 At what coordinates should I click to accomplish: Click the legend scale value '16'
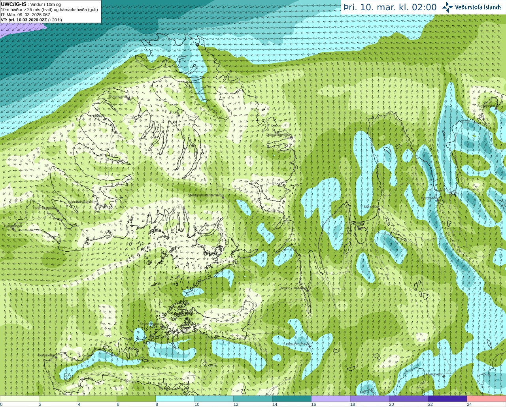point(313,404)
